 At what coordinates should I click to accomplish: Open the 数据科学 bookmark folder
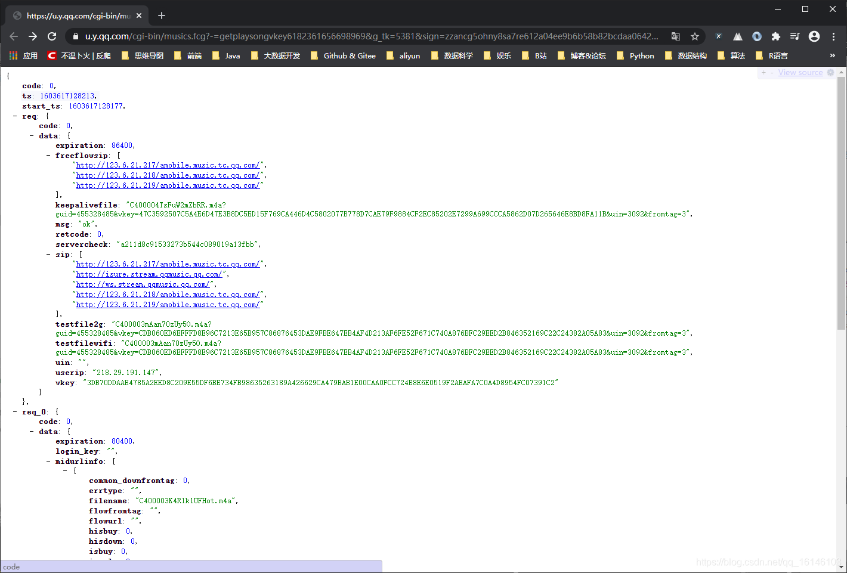(452, 55)
